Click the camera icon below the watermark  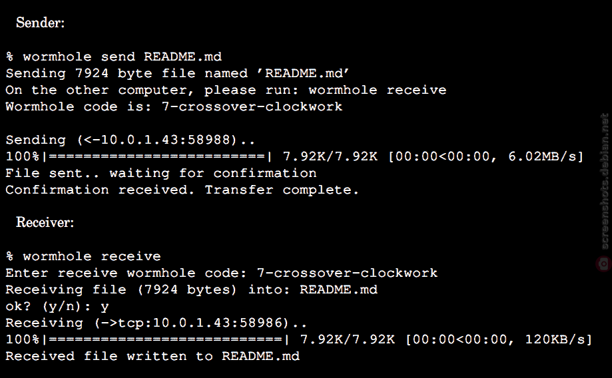(603, 264)
